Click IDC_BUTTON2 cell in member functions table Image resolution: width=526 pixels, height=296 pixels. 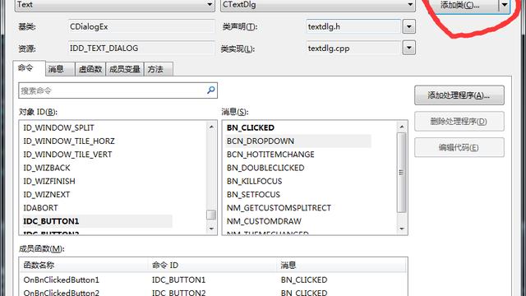coord(178,293)
